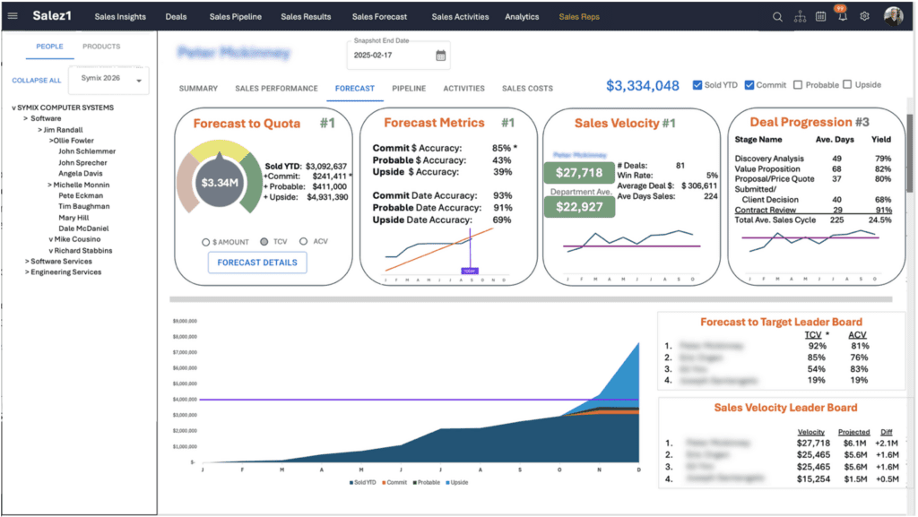Open the org chart hierarchy icon
The height and width of the screenshot is (517, 918).
pyautogui.click(x=800, y=16)
